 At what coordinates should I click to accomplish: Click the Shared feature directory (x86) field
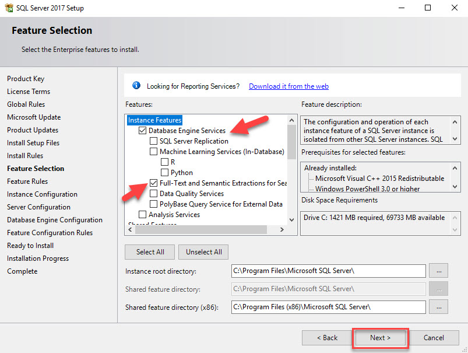click(329, 307)
